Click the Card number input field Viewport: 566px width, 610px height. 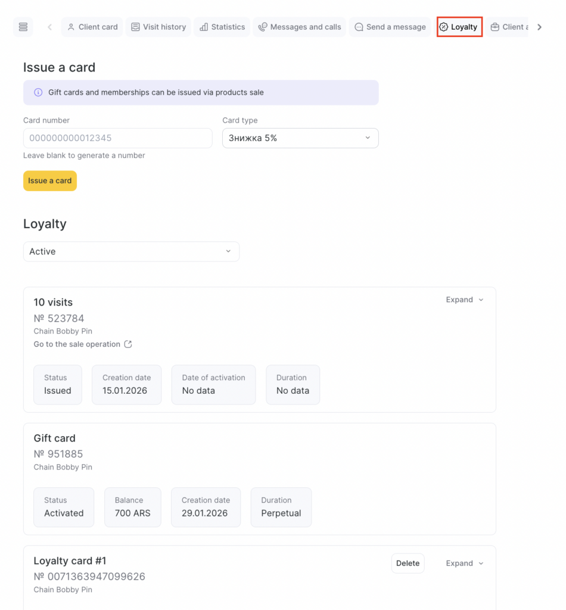pos(117,138)
